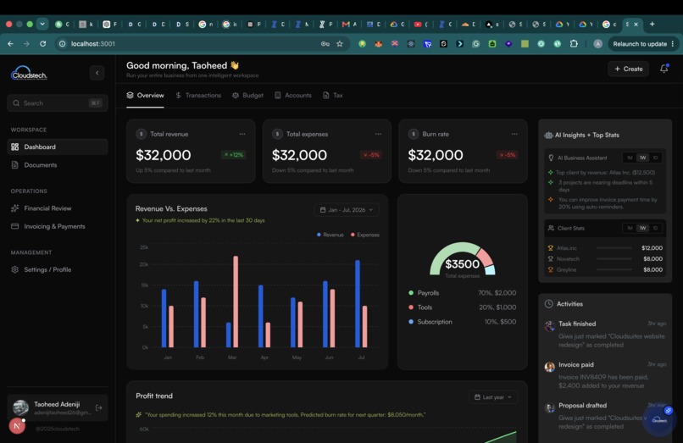Focus the sidebar Search field
683x443 pixels.
(x=57, y=103)
